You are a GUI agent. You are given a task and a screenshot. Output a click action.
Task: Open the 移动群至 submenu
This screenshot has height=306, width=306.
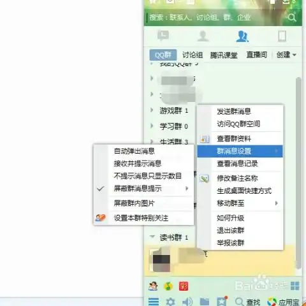[240, 203]
